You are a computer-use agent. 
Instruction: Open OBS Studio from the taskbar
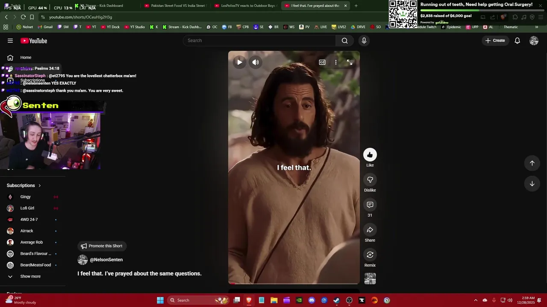349,300
